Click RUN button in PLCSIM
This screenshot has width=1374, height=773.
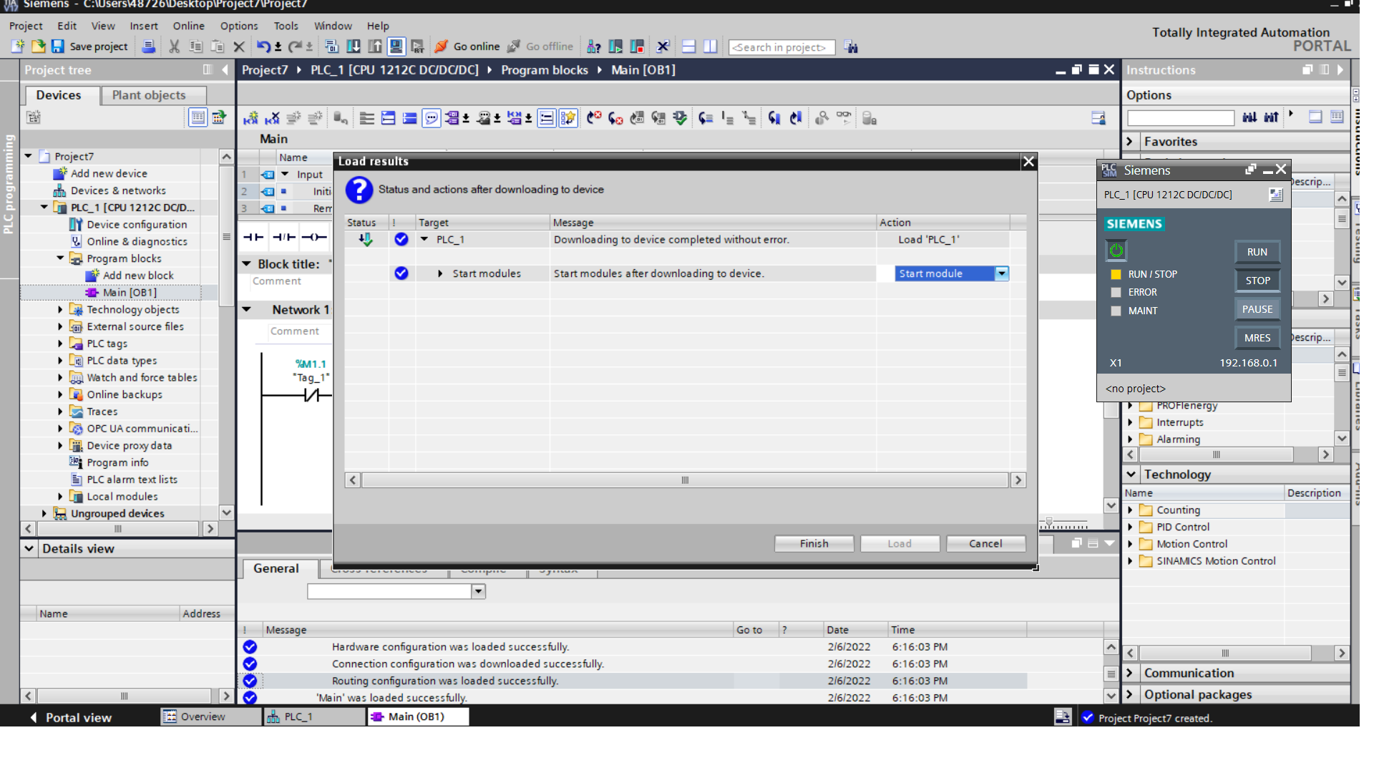pyautogui.click(x=1257, y=252)
